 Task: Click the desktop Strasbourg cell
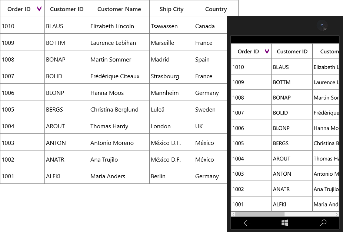coord(171,76)
